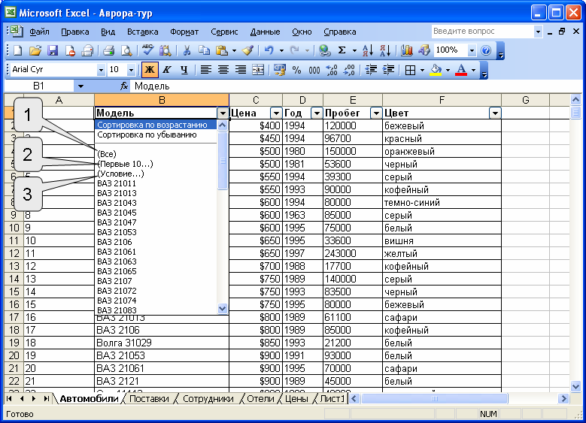Screen dimensions: 586x423
Task: Sort ascending with the А-Я icon
Action: click(x=368, y=50)
